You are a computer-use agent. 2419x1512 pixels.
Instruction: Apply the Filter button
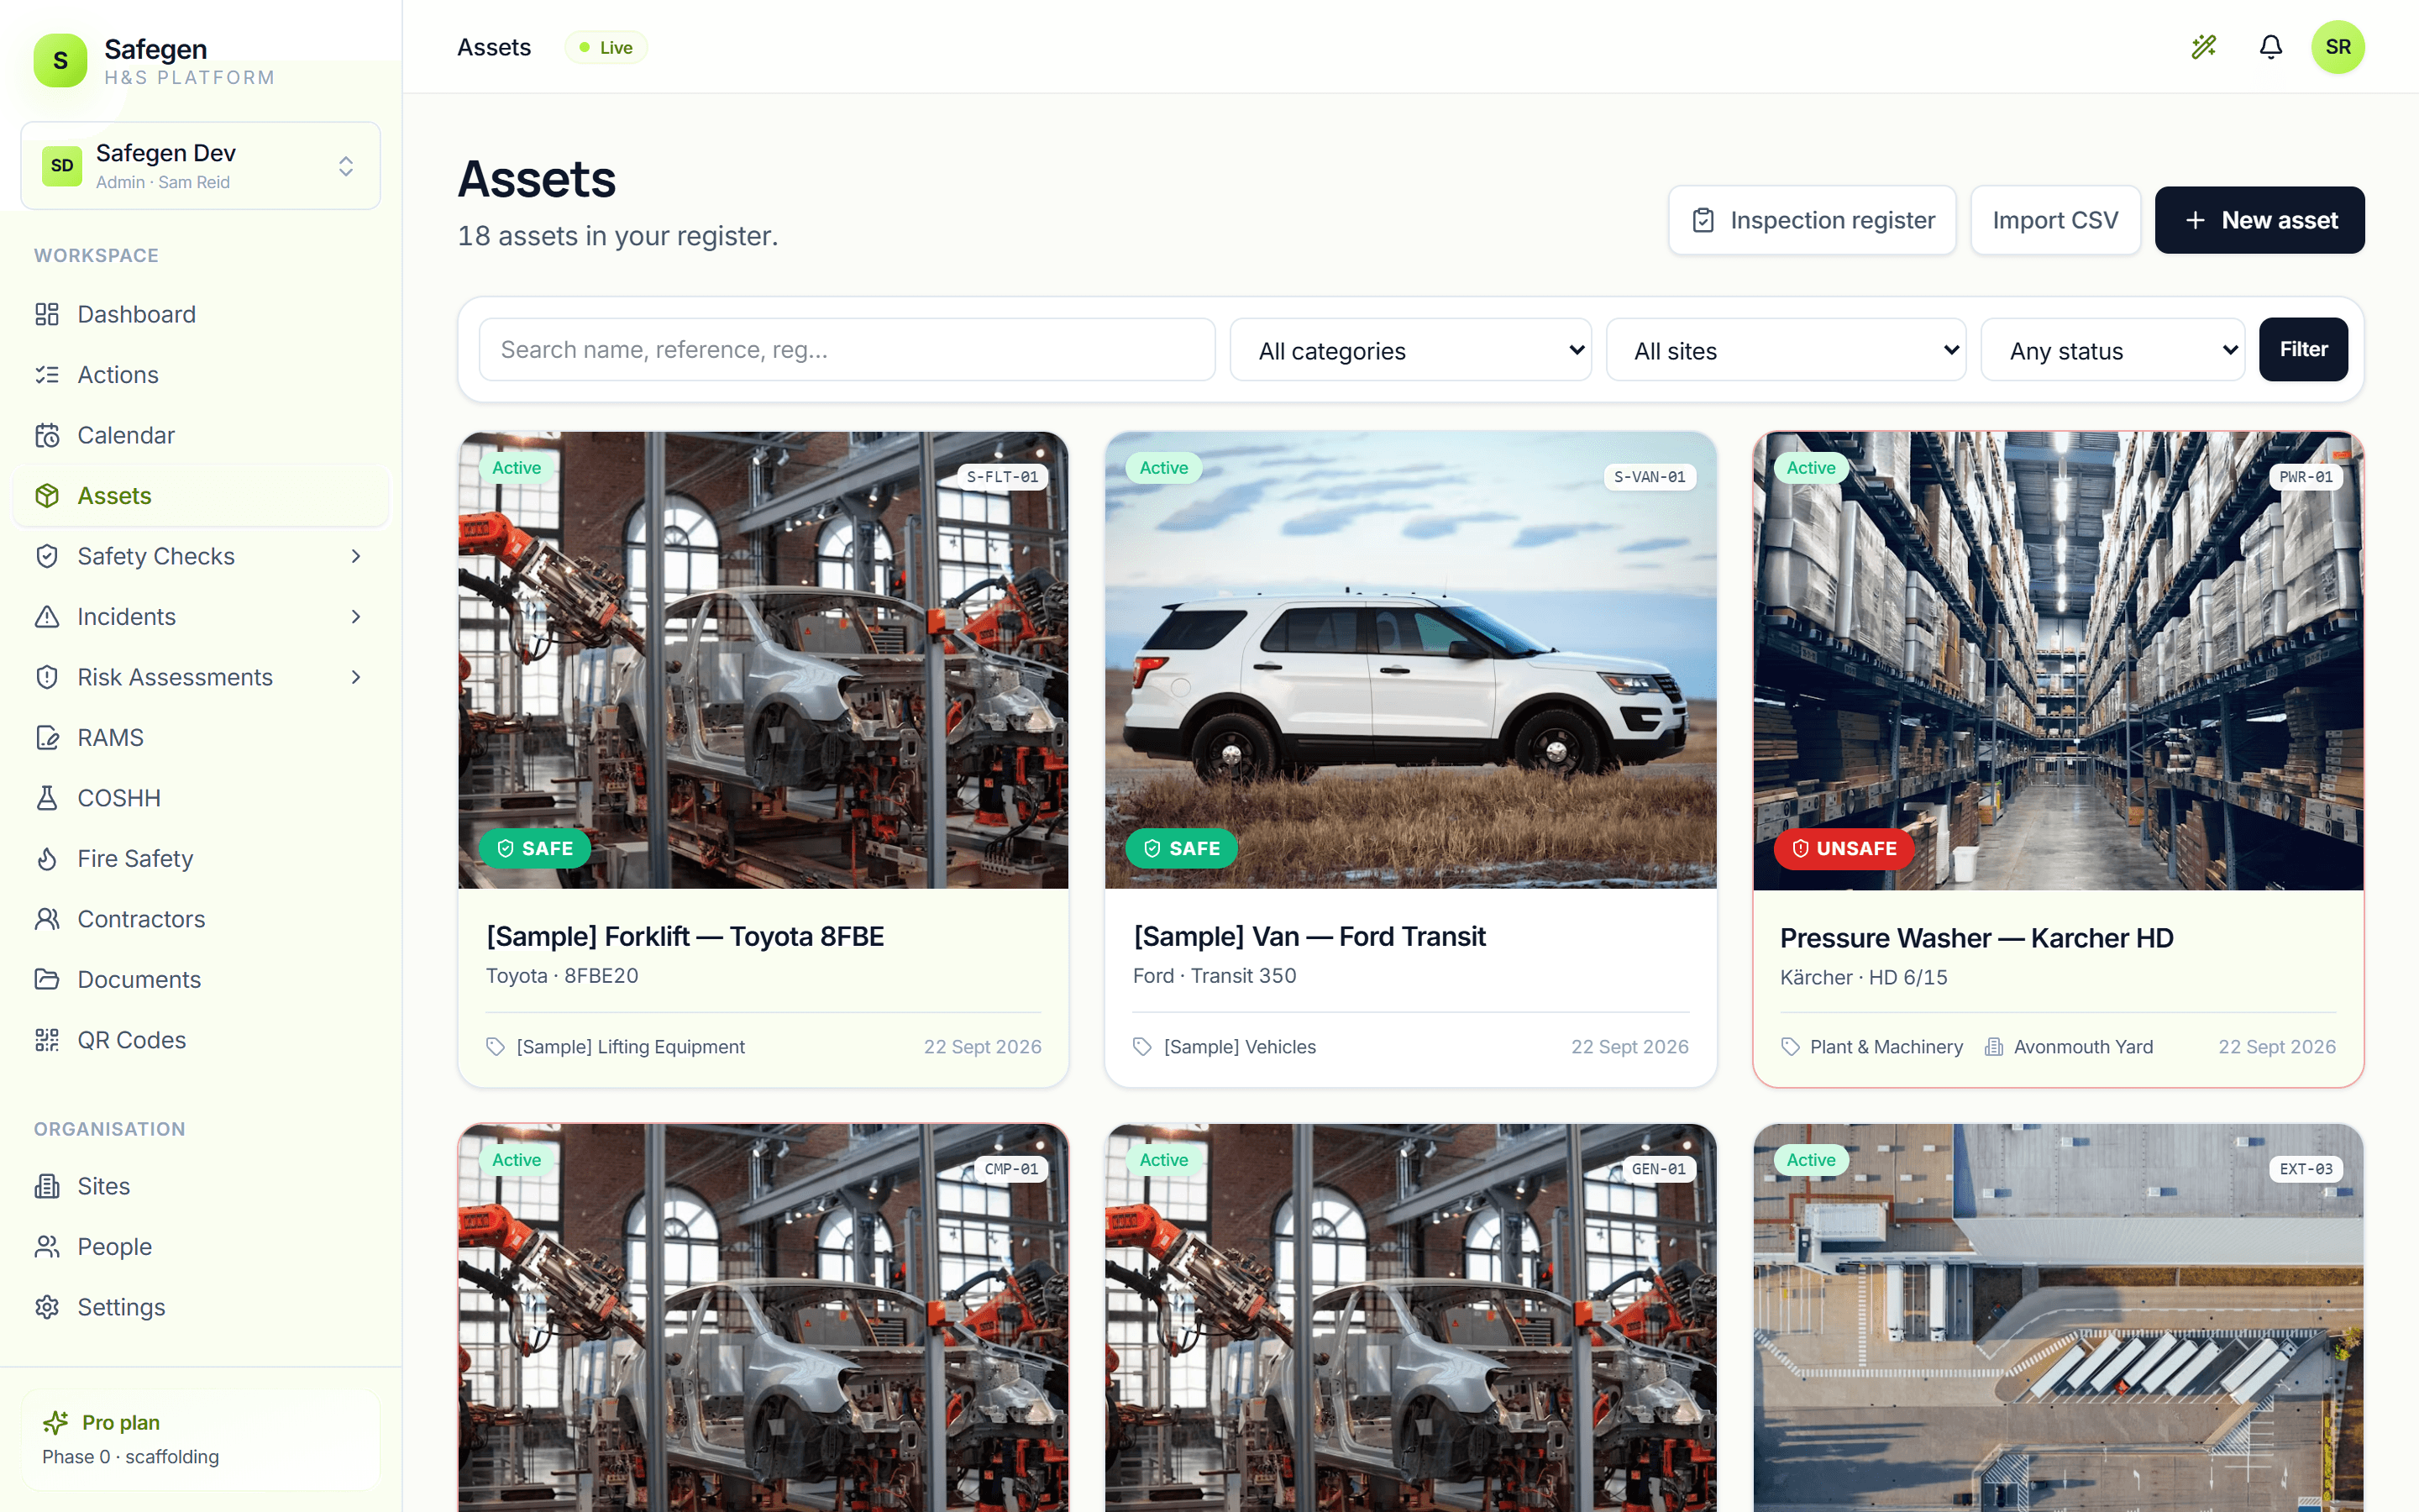(x=2303, y=349)
